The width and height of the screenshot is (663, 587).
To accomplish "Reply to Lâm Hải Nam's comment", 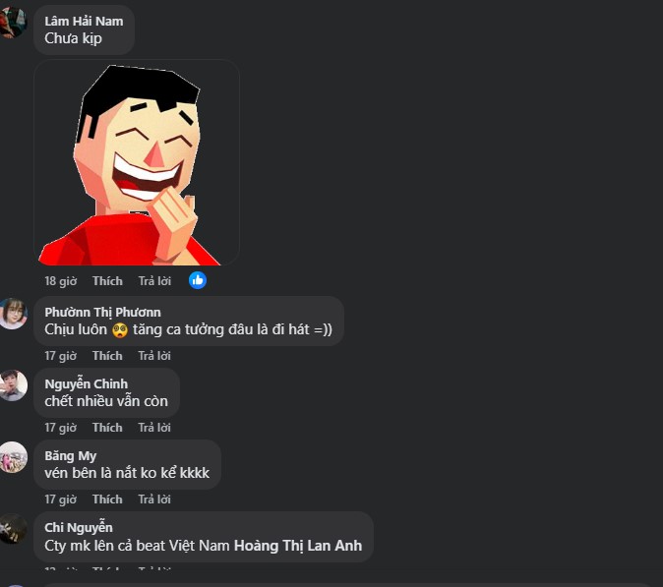I will click(x=154, y=281).
